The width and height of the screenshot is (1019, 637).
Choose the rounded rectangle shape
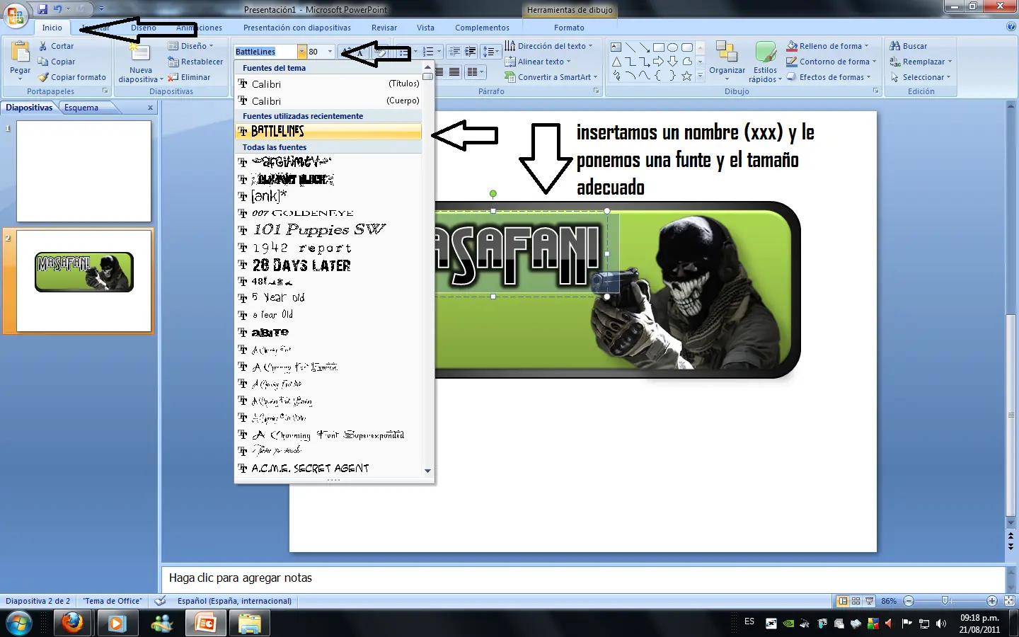coord(686,47)
